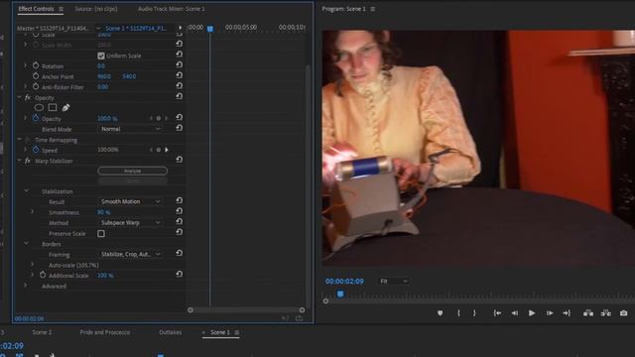Create a 4-point polygon mask under Opacity
This screenshot has height=357, width=635.
(x=53, y=108)
